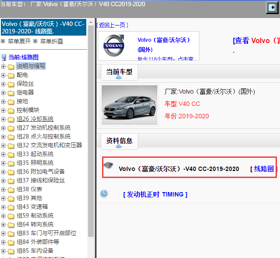Expand the 接地 tree node

pyautogui.click(x=3, y=102)
